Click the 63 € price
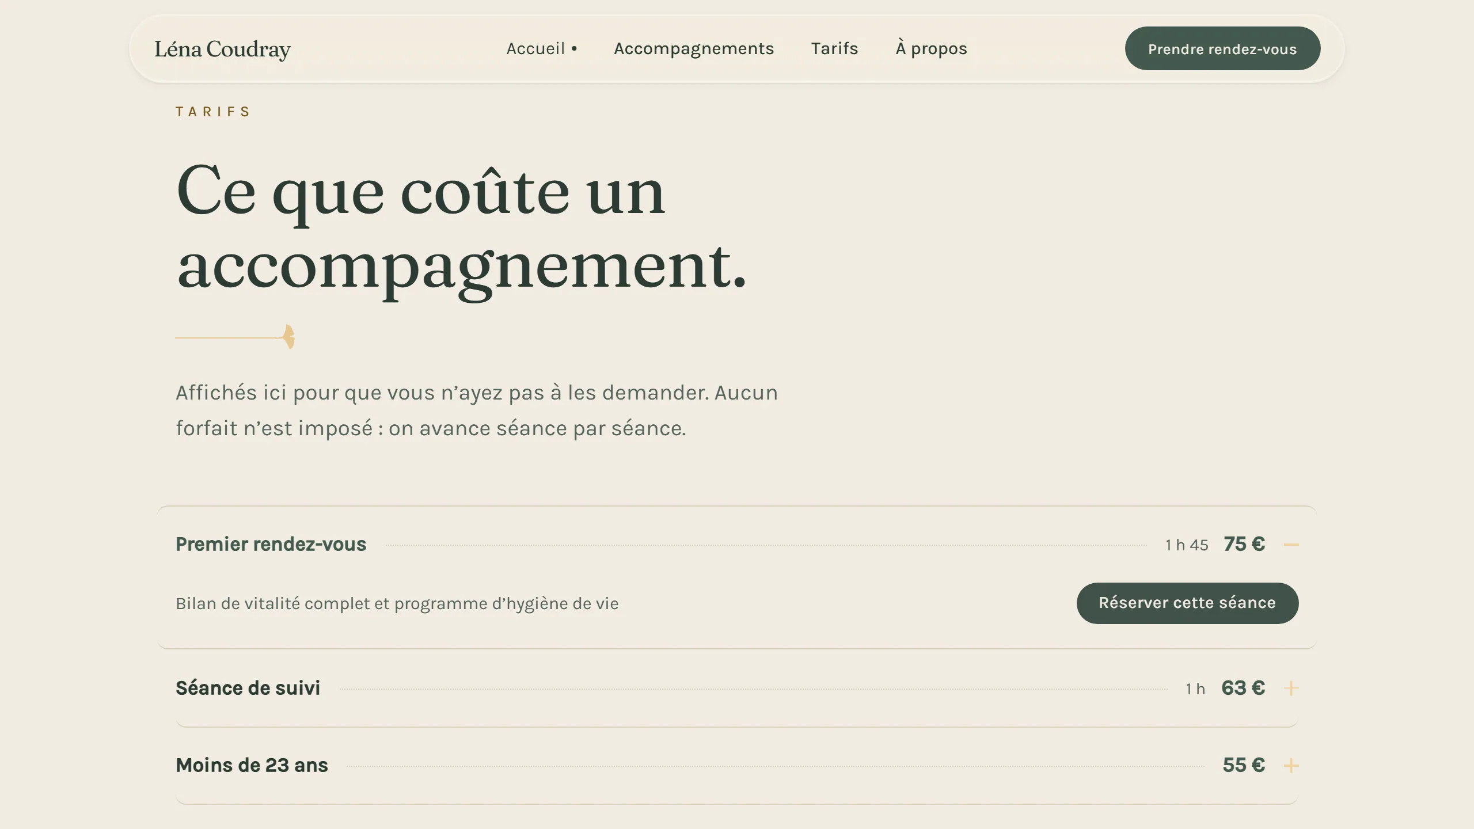Viewport: 1474px width, 829px height. [x=1243, y=688]
